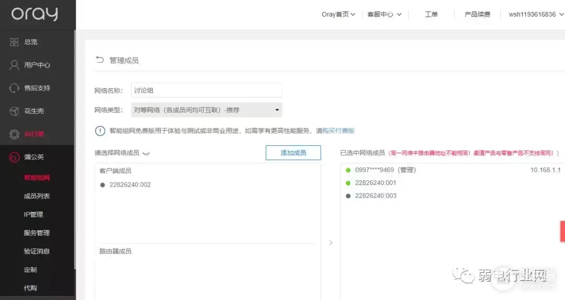Click arrow to move members right
The height and width of the screenshot is (300, 565).
pos(330,243)
